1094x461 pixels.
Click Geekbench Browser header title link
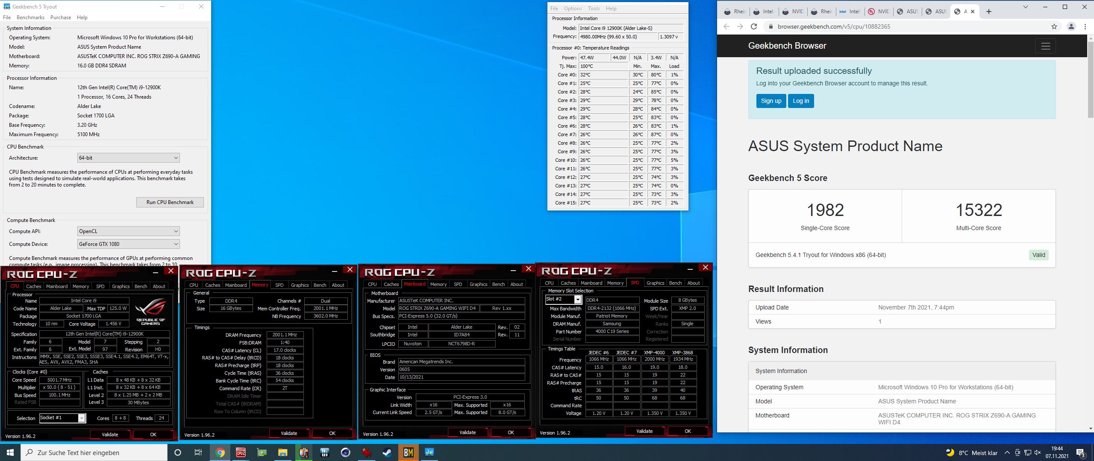(x=787, y=46)
